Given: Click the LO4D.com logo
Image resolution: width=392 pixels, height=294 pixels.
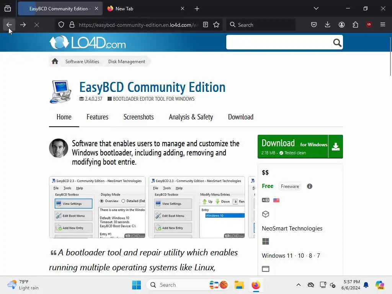Looking at the screenshot, I should click(88, 42).
